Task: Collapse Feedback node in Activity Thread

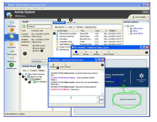Action: 29,79
